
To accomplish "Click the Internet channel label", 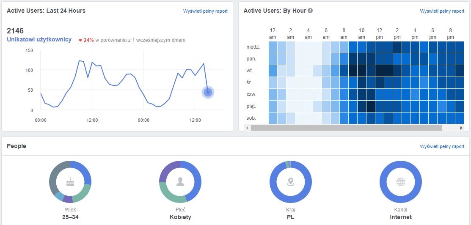I will [x=401, y=217].
